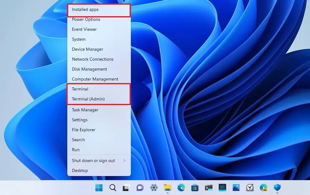Open the Photos app taskbar icon
This screenshot has width=310, height=195.
pos(236,188)
